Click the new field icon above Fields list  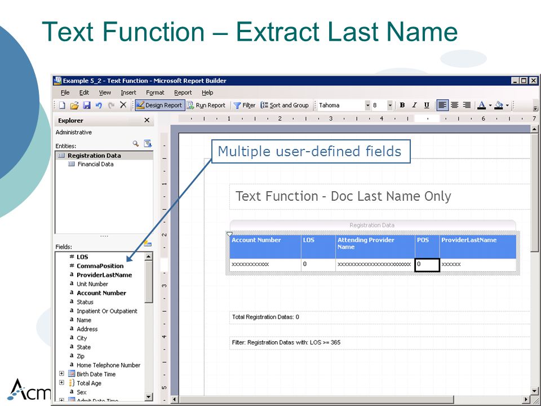pos(148,244)
